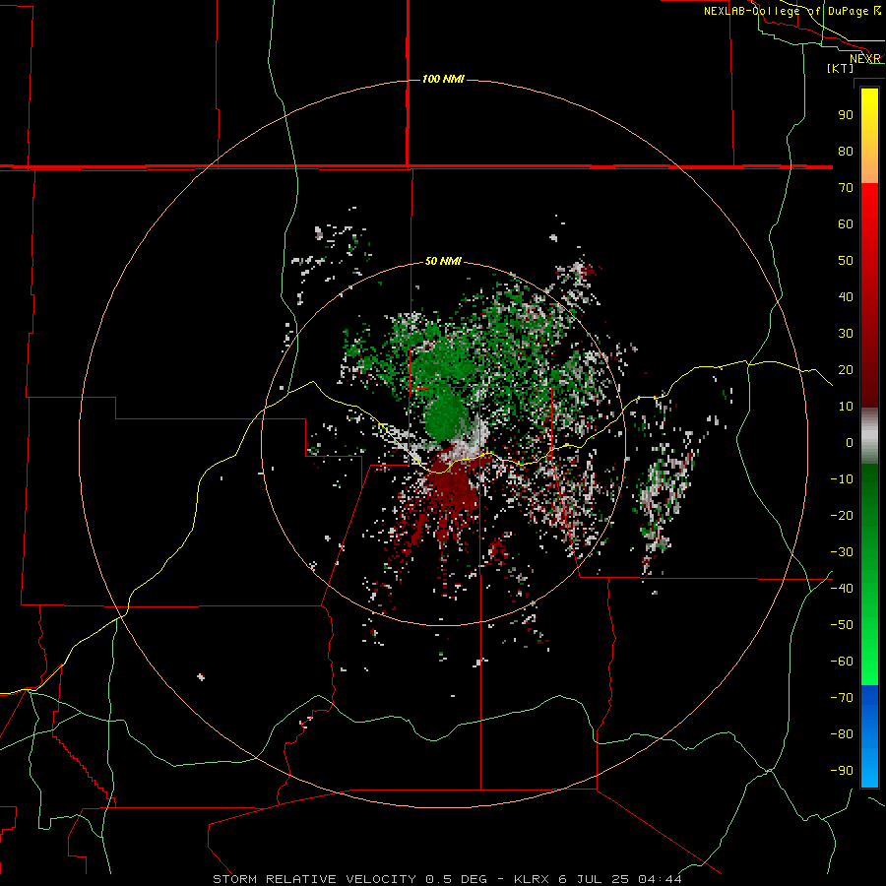Click the positive 90 scale value
The height and width of the screenshot is (886, 886).
click(846, 115)
